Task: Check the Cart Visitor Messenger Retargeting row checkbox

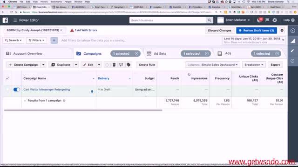Action: point(7,90)
